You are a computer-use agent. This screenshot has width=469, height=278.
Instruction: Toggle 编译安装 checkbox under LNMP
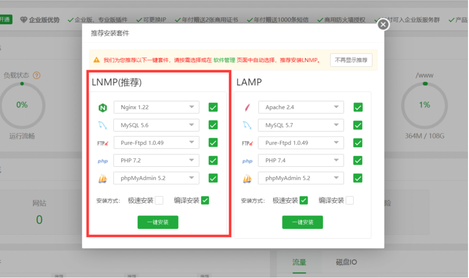tap(205, 201)
